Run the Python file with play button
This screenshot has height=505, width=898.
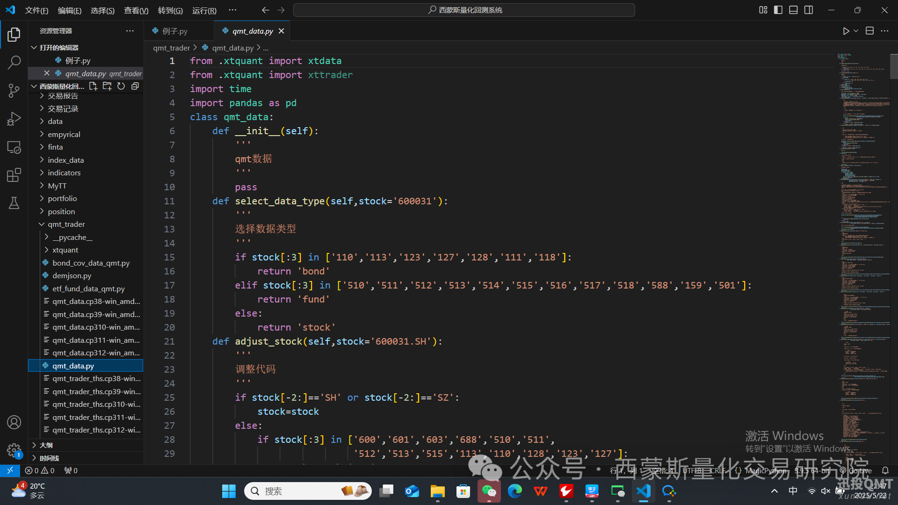[x=846, y=31]
